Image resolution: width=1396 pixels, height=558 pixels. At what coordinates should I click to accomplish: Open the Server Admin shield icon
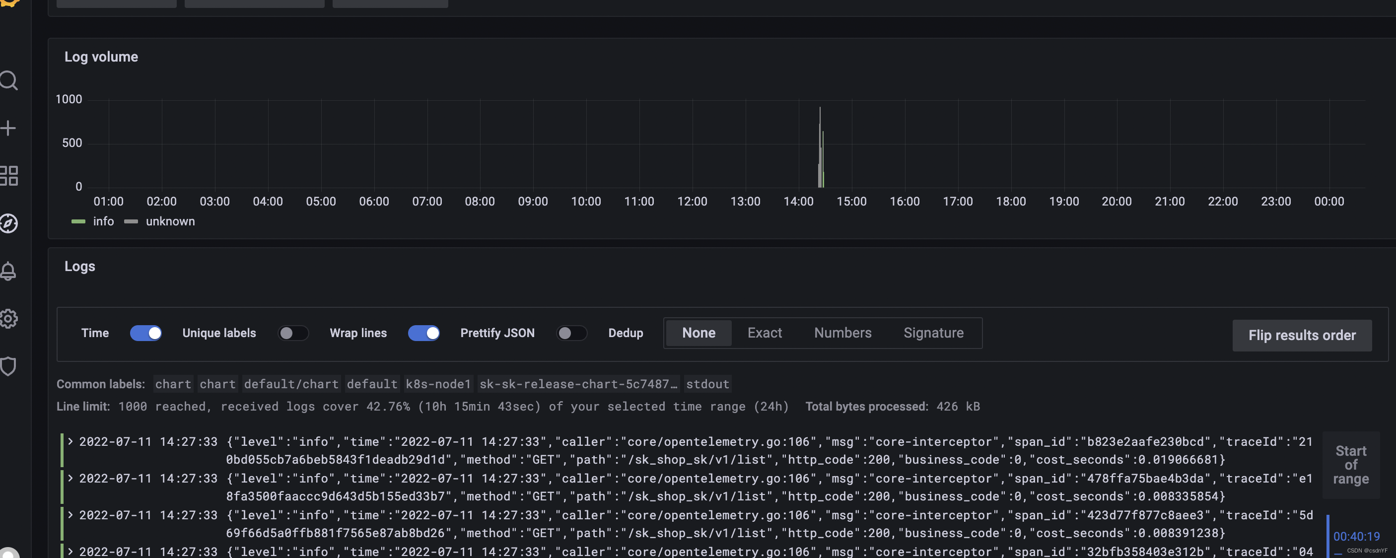point(8,366)
